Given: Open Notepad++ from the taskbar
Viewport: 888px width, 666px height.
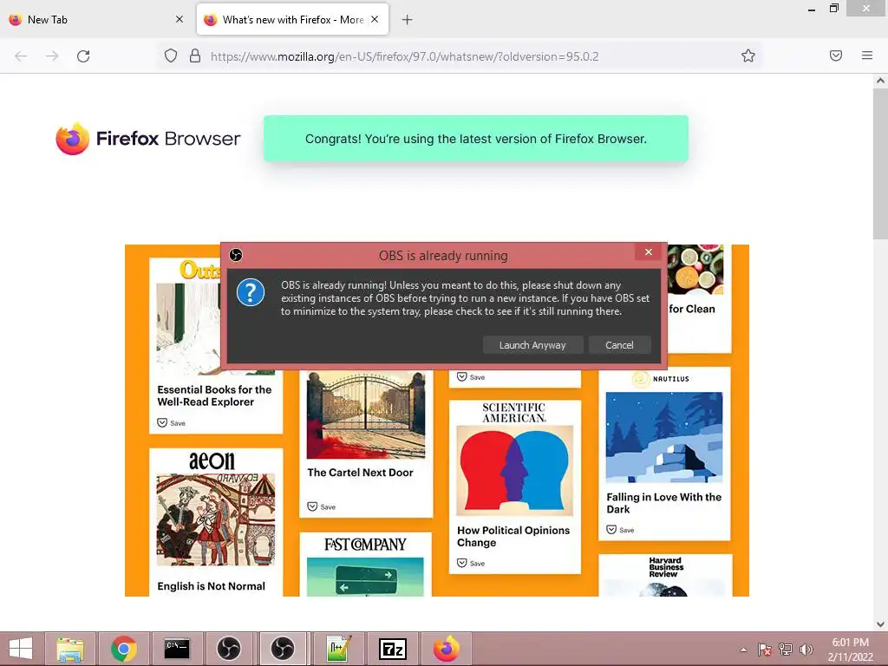Looking at the screenshot, I should point(339,649).
